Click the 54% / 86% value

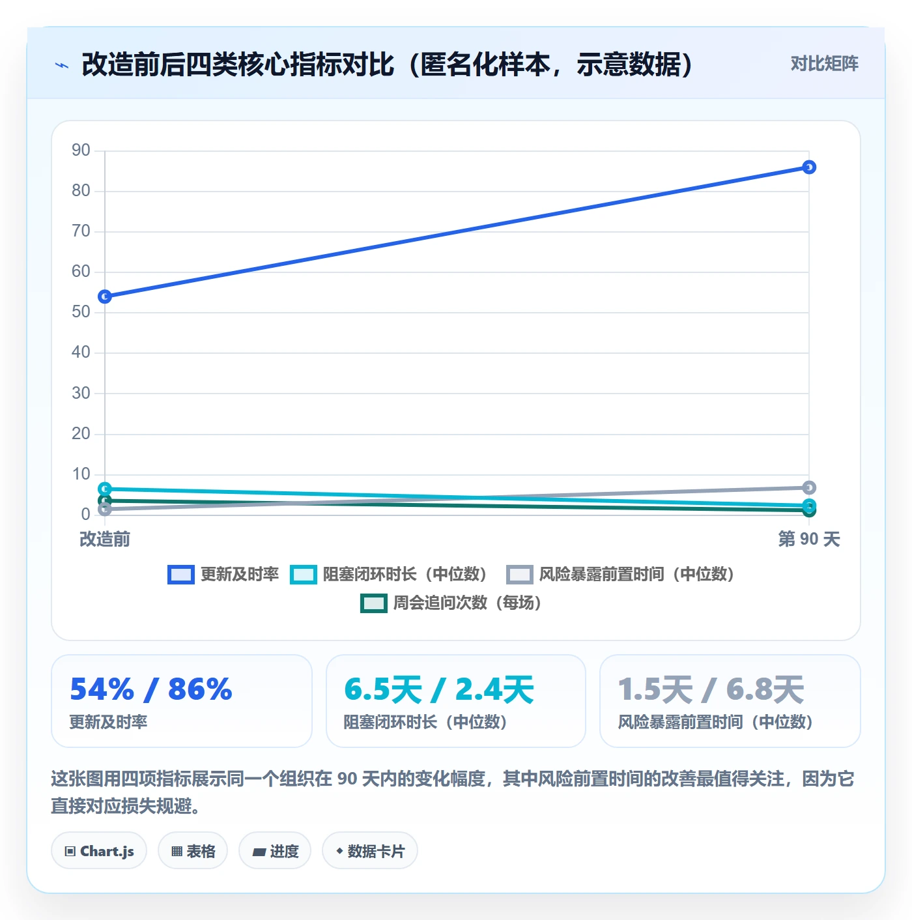[151, 689]
